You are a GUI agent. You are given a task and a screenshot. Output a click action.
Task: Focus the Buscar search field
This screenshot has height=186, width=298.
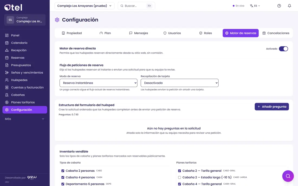point(136,6)
